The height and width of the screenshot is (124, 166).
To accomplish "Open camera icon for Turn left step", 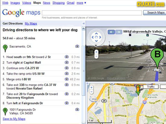I will pos(67,103).
